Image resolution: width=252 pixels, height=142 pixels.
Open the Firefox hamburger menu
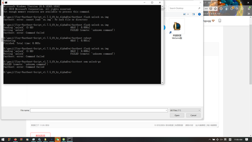(249, 8)
